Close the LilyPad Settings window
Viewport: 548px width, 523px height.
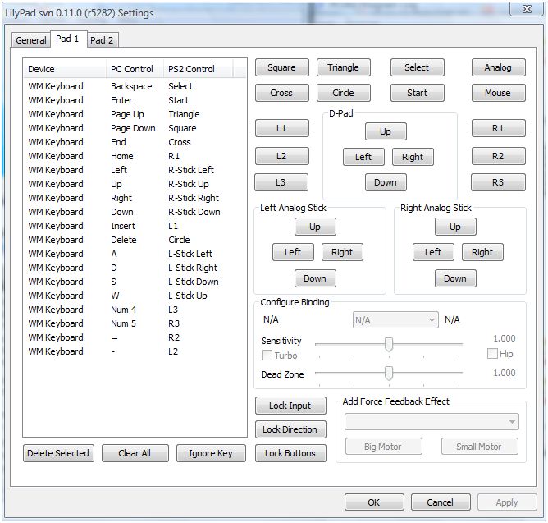527,9
